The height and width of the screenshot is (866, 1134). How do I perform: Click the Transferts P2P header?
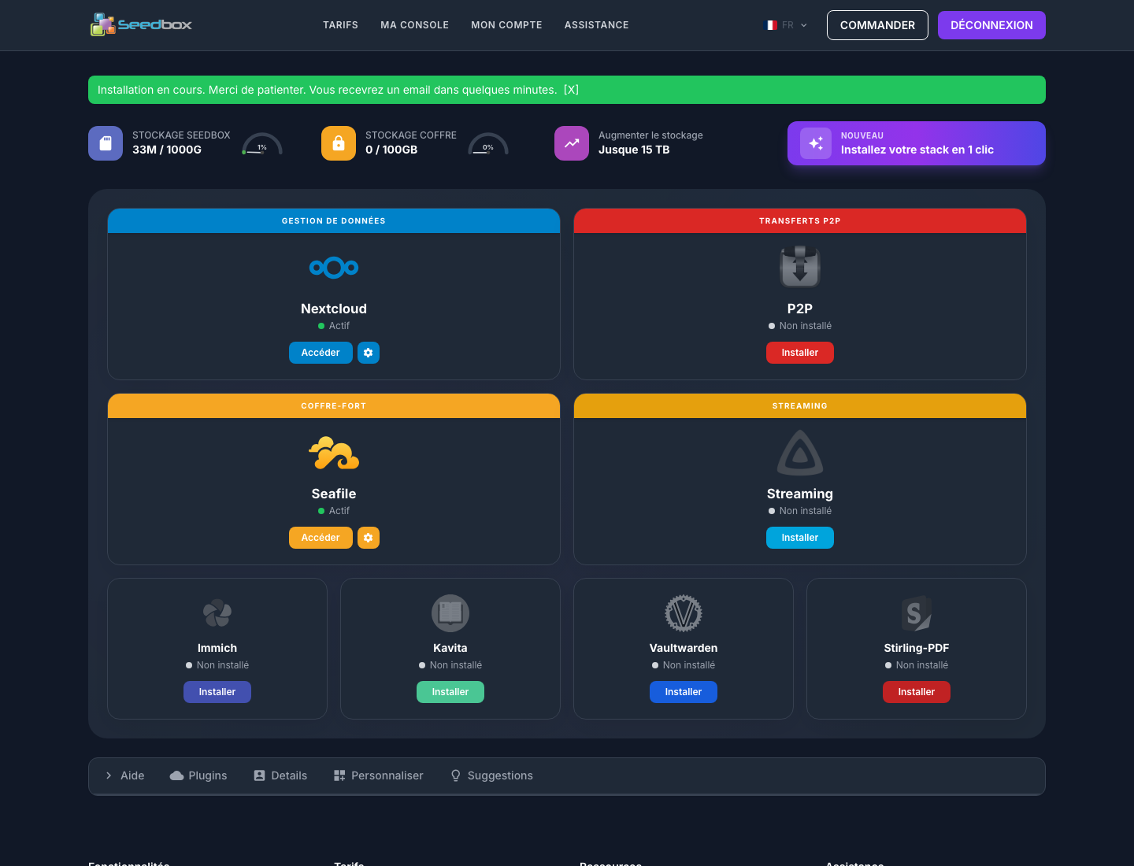point(800,221)
